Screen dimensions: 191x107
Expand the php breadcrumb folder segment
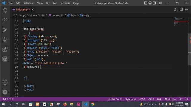(x=43, y=15)
